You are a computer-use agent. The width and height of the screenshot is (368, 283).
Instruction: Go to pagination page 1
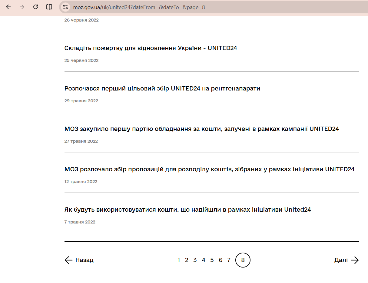[179, 260]
